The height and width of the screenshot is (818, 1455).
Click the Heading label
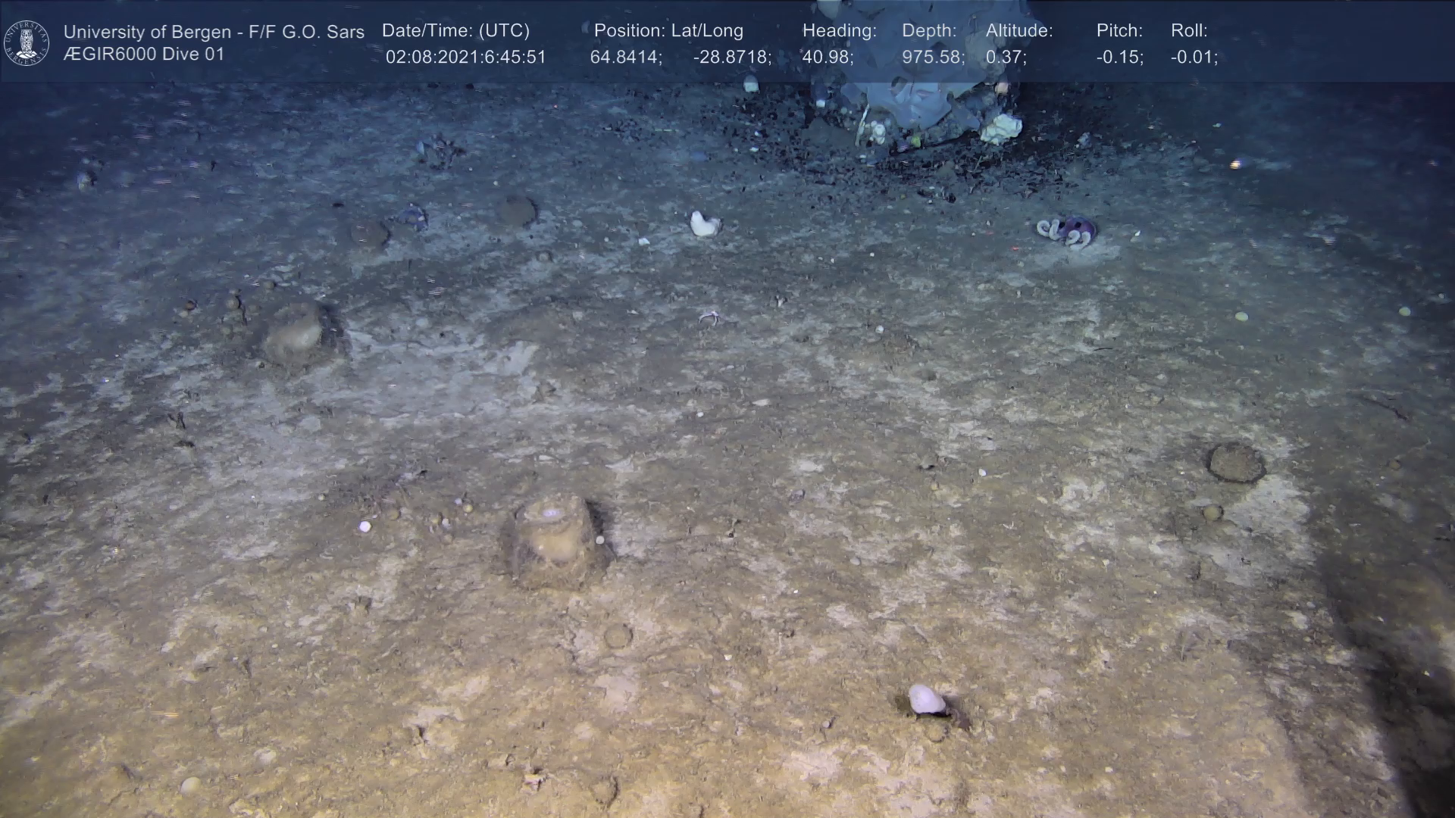coord(839,30)
